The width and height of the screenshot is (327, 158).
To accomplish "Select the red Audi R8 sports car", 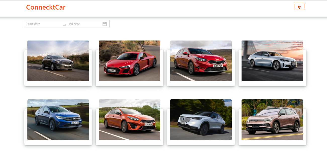I will pos(129,61).
